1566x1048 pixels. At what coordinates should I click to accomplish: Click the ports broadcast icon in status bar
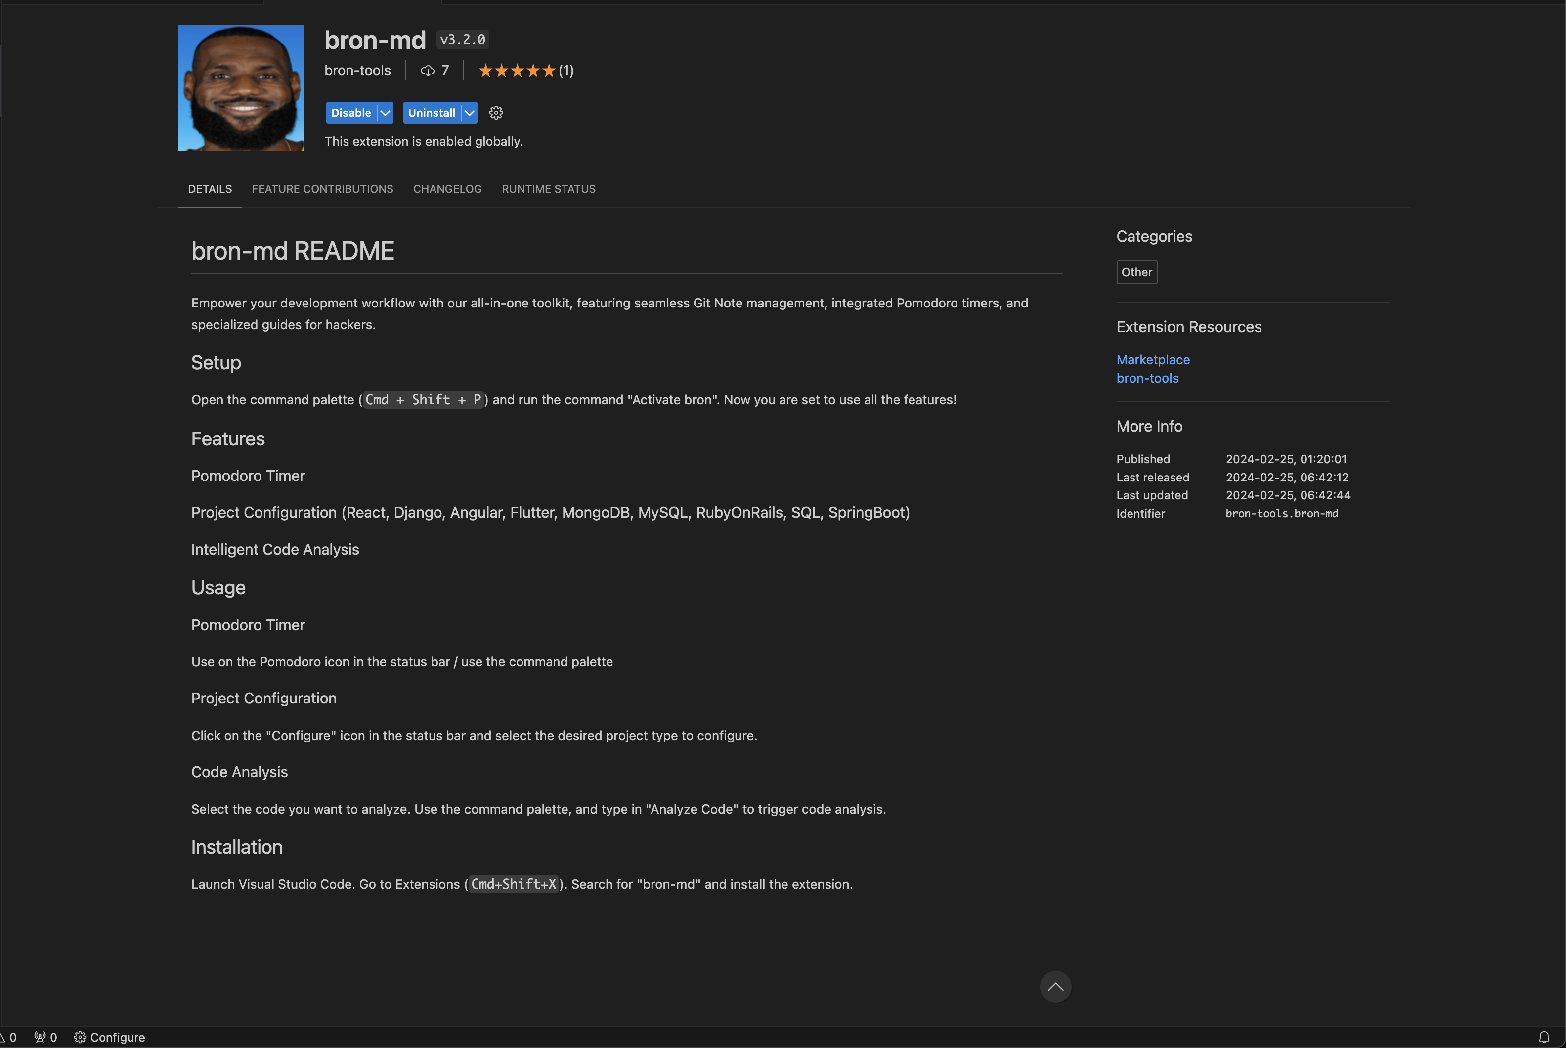coord(40,1037)
